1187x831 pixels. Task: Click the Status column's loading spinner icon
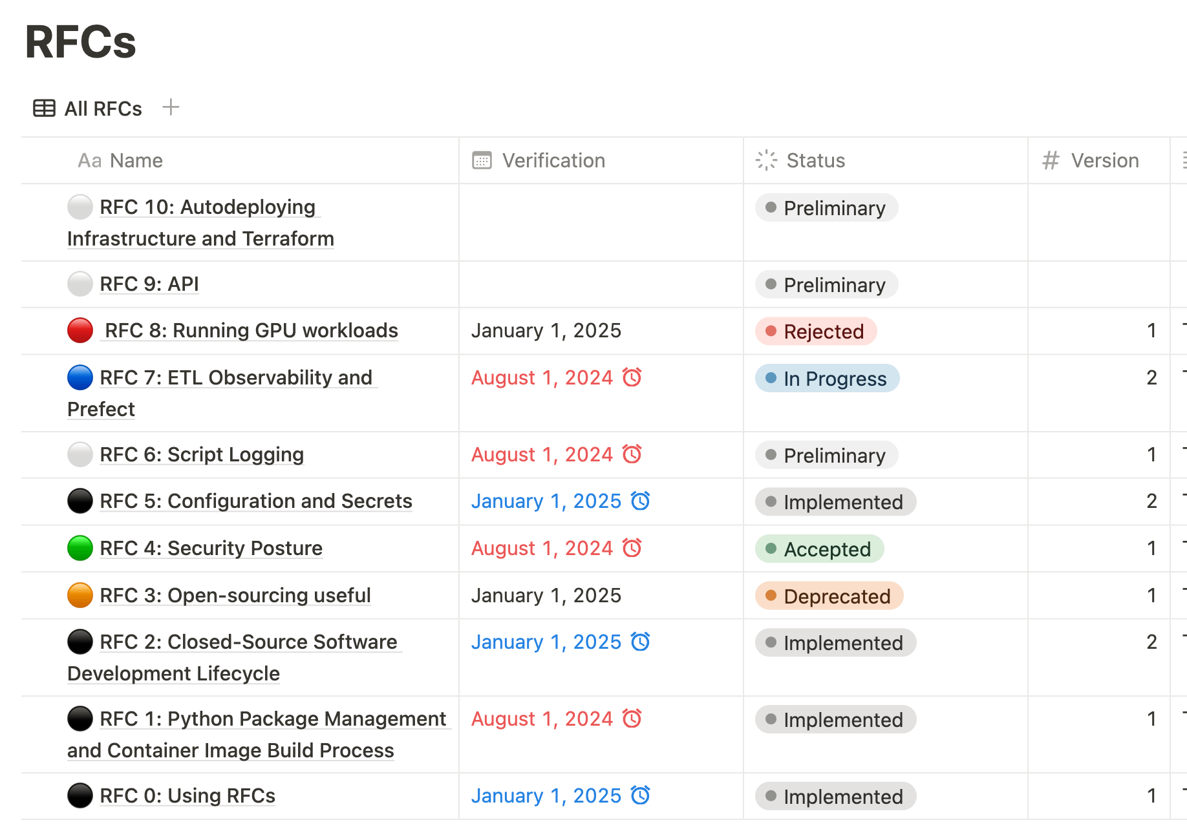coord(765,160)
